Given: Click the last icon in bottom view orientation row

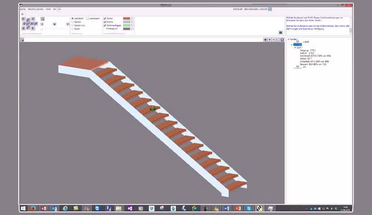Looking at the screenshot, I should click(33, 28).
